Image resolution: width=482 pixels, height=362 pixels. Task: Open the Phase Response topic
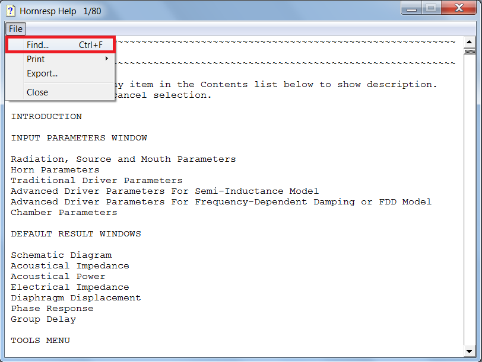[x=52, y=309]
